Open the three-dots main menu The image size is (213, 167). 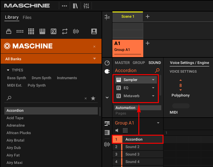click(x=64, y=6)
